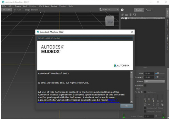This screenshot has height=119, width=169.
Task: Select the Paint layers tab
Action: coord(148,10)
